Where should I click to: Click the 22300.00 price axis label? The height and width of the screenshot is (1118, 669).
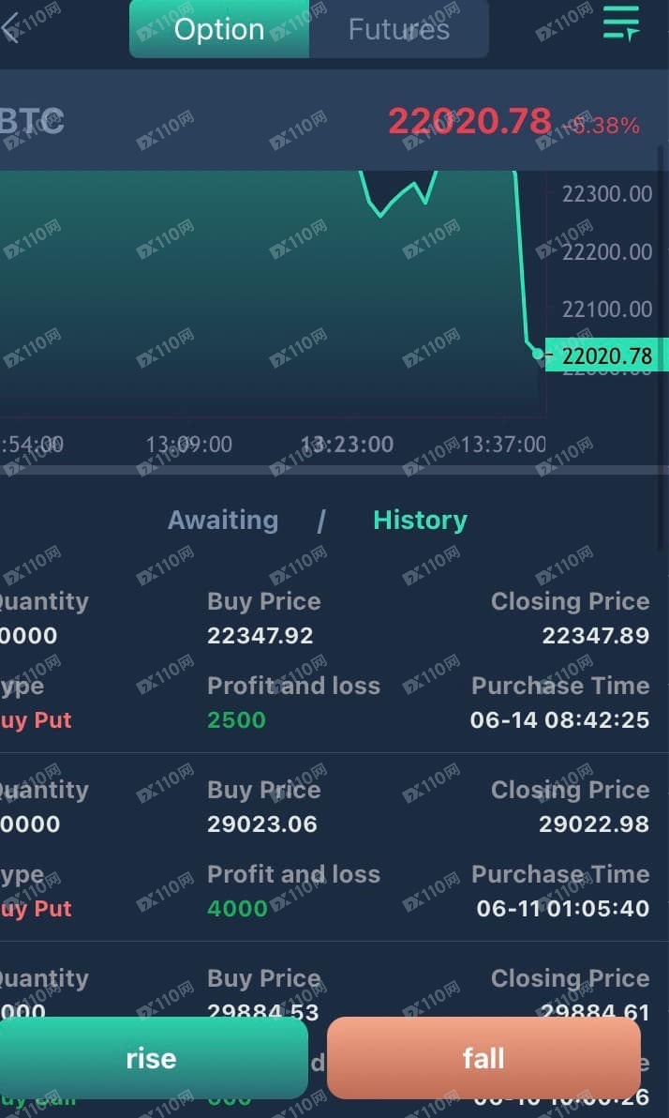click(607, 193)
